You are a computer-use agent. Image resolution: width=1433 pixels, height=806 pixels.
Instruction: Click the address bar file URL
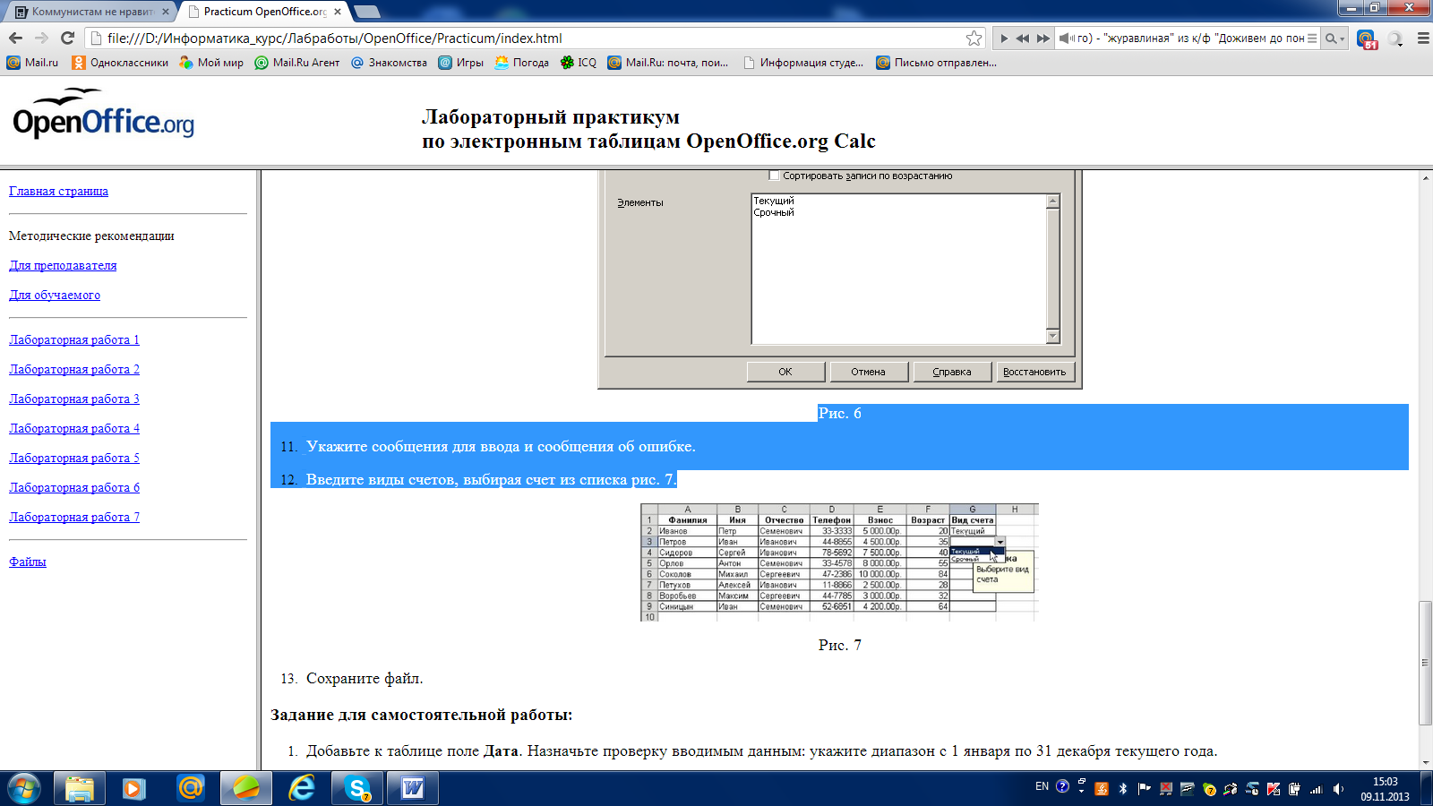(335, 38)
